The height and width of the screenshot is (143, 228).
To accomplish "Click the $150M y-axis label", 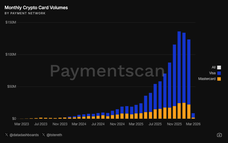I will pos(11,22).
